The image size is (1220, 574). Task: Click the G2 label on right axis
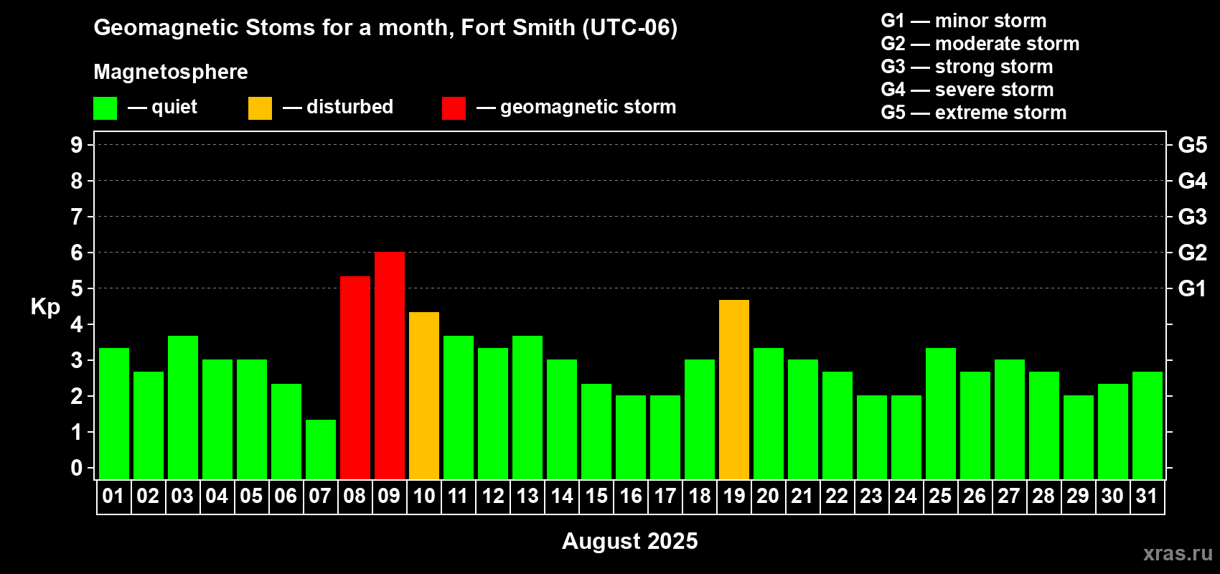click(x=1193, y=253)
